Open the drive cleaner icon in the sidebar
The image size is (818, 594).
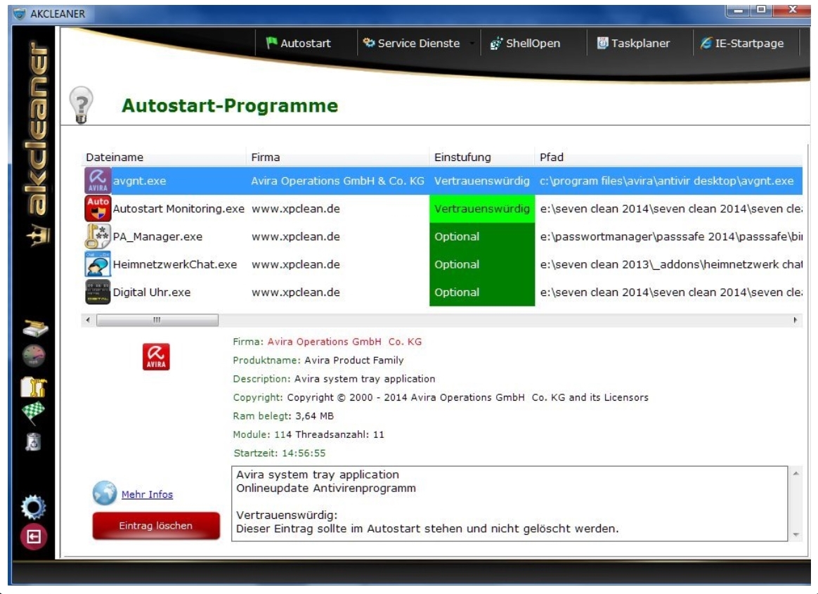pyautogui.click(x=35, y=328)
